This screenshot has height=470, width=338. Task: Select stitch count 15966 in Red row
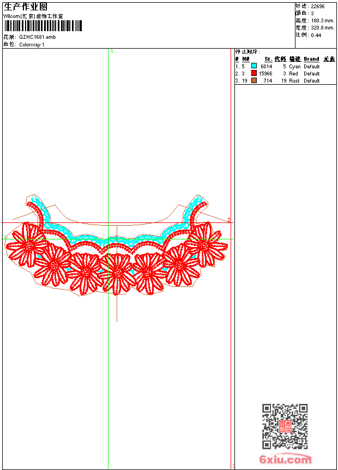[265, 73]
